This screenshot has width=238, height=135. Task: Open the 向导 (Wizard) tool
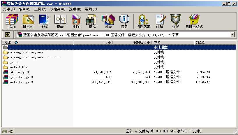pos(108,21)
